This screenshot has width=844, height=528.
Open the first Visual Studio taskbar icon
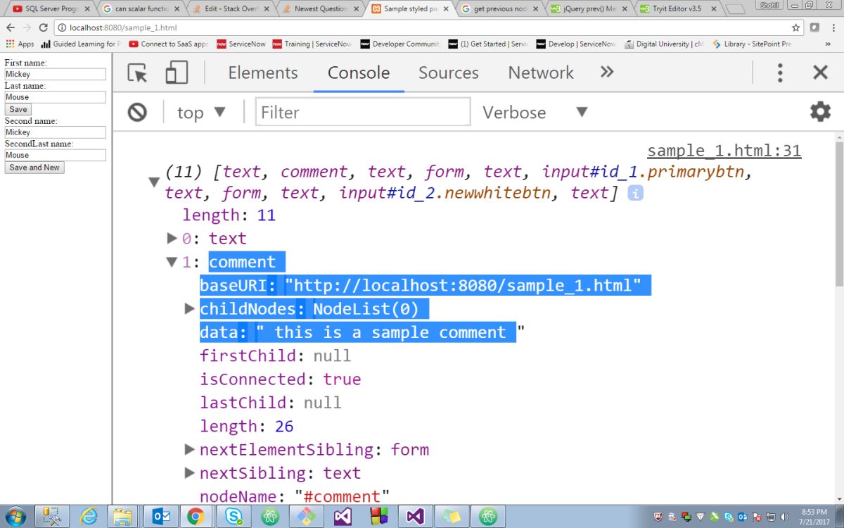(342, 516)
